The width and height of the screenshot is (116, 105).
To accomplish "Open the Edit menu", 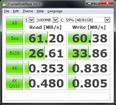I will coord(16,11).
